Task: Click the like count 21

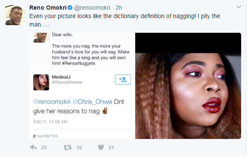Action: click(x=111, y=147)
